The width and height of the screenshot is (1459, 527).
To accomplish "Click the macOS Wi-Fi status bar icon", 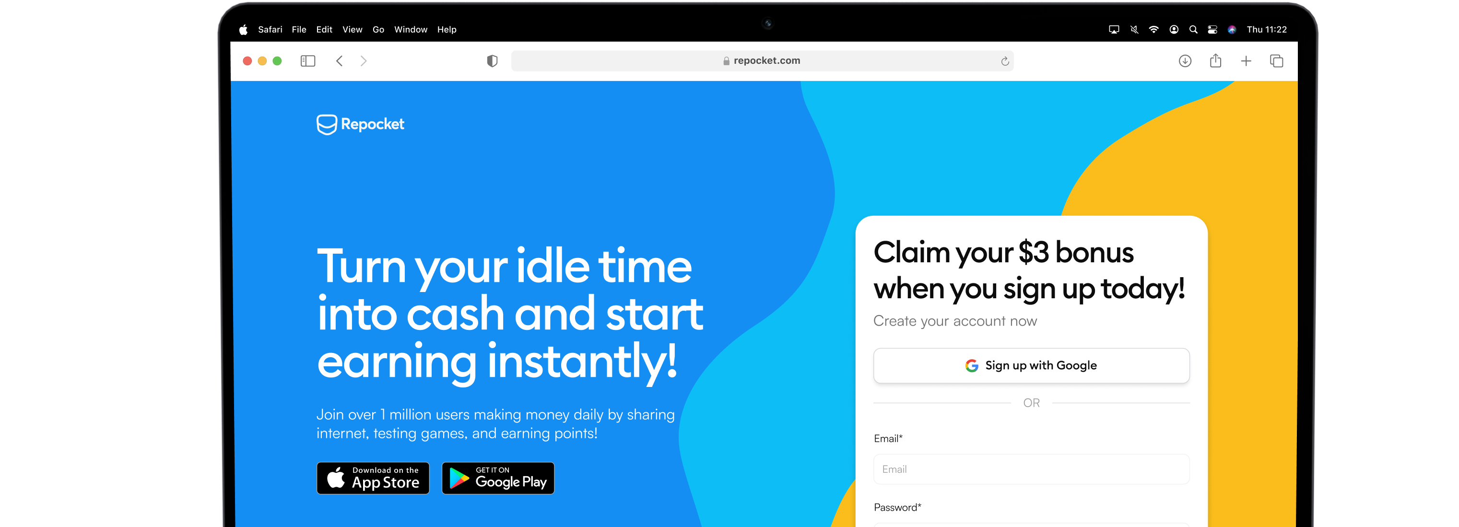I will point(1153,29).
